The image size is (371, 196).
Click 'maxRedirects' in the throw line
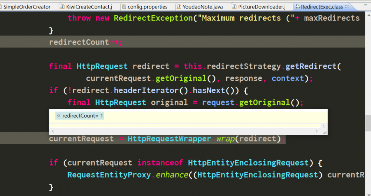(332, 18)
